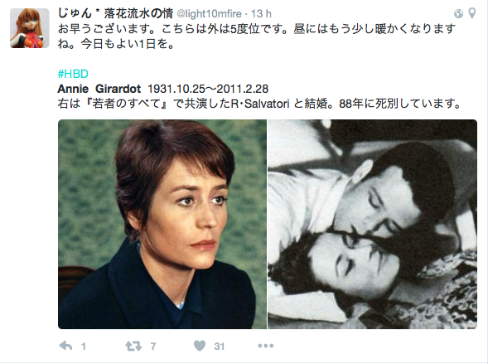The height and width of the screenshot is (364, 488).
Task: Click the location pin icon
Action: [471, 13]
